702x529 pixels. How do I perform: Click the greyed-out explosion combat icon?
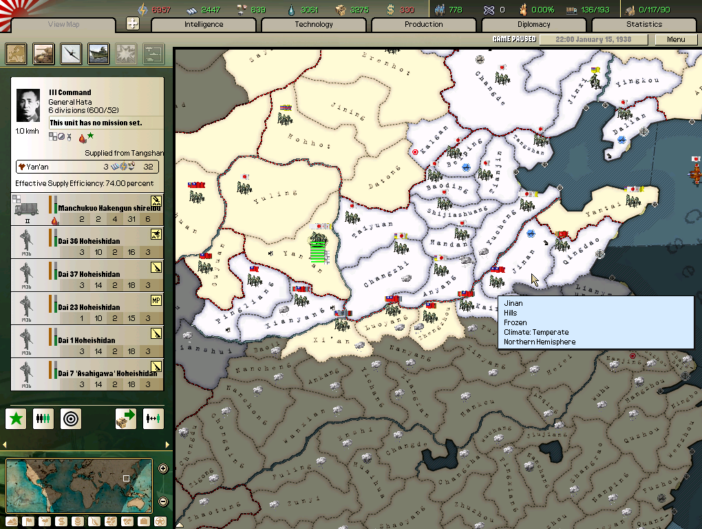pos(126,54)
